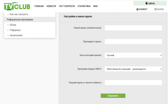
Task: Click the TV CLUB logo
Action: pyautogui.click(x=17, y=6)
